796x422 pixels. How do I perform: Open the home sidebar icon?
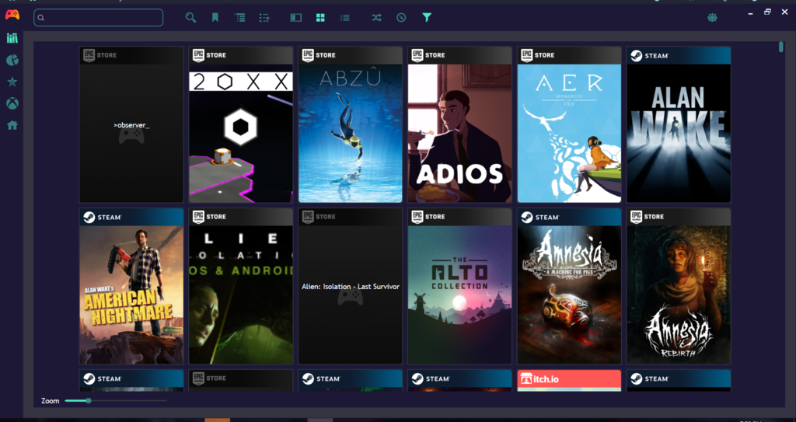pos(12,125)
